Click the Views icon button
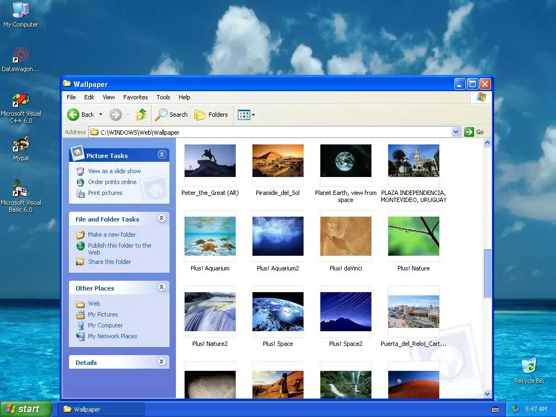Viewport: 556px width, 417px height. pyautogui.click(x=244, y=115)
